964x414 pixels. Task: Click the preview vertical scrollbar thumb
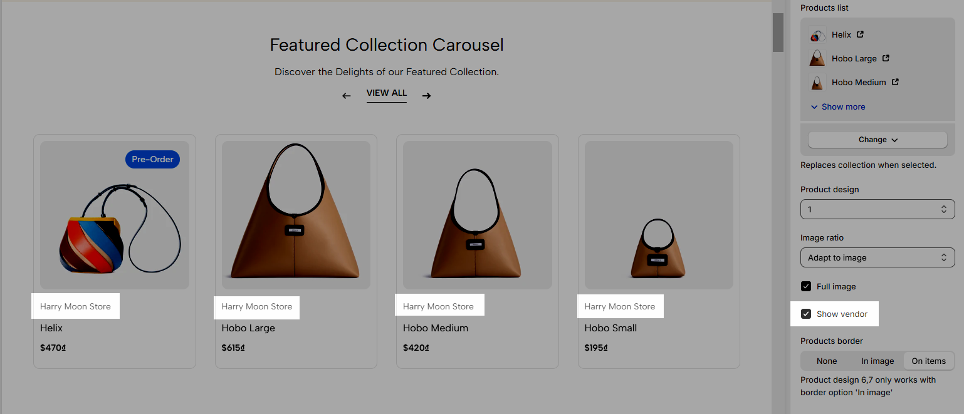click(778, 33)
